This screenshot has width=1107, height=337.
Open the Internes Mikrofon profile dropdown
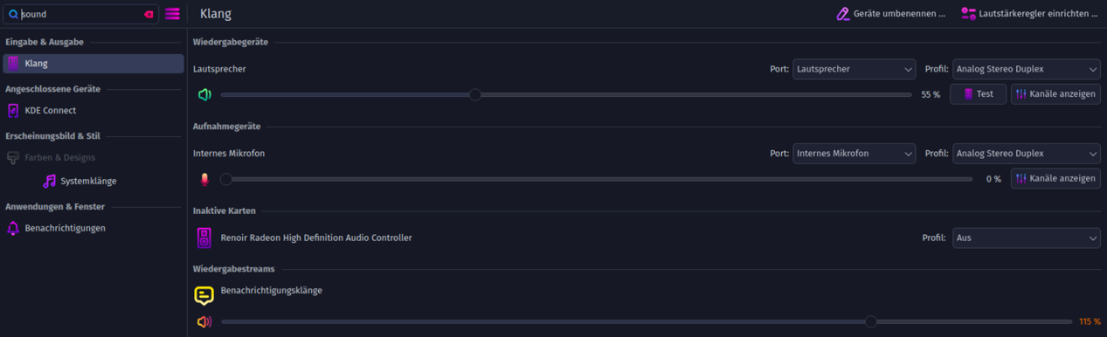point(1026,154)
